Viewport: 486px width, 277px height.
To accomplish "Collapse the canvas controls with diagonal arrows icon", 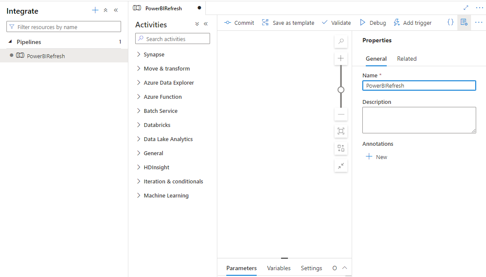I will click(341, 166).
